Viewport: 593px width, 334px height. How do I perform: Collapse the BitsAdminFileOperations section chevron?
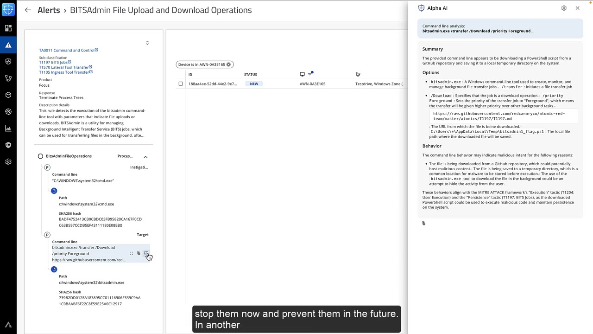coord(145,157)
